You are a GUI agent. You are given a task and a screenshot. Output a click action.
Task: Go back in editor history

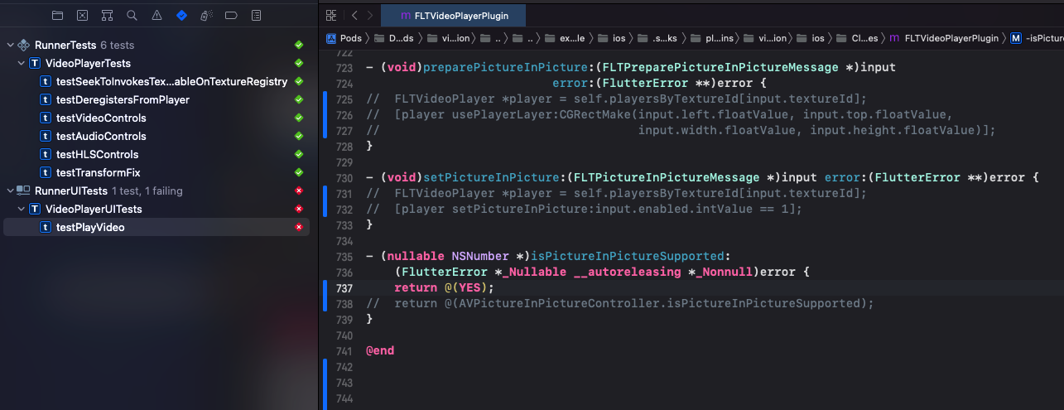click(x=354, y=16)
